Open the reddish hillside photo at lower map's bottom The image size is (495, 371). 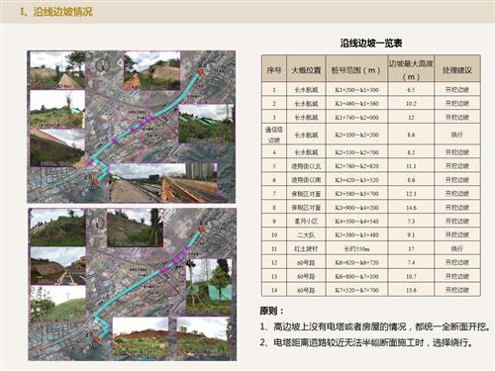pyautogui.click(x=141, y=336)
